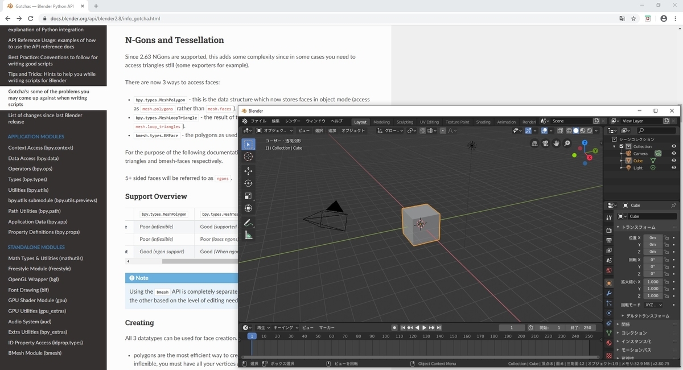Select the Measure tool
683x370 pixels.
click(x=248, y=235)
